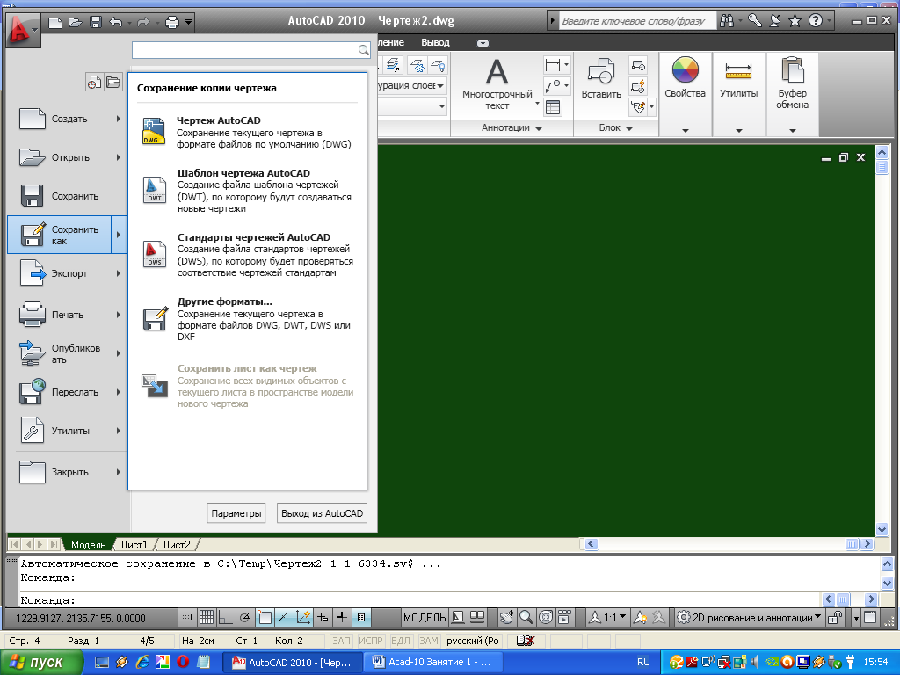Viewport: 900px width, 675px height.
Task: Toggle Polar tracking in status bar
Action: [245, 618]
